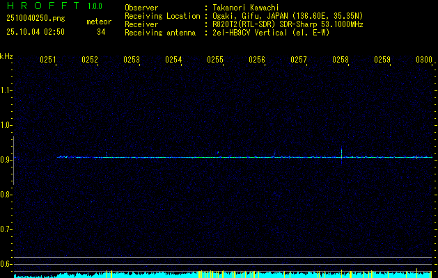
Task: Click the meteor count value 34
Action: coord(101,32)
